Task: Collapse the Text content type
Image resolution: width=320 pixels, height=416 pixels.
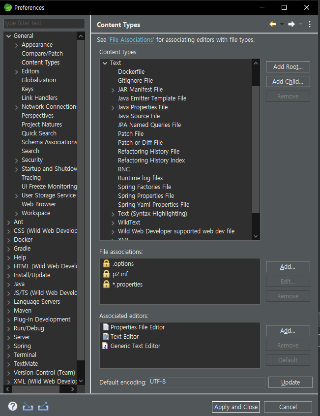Action: [x=105, y=63]
